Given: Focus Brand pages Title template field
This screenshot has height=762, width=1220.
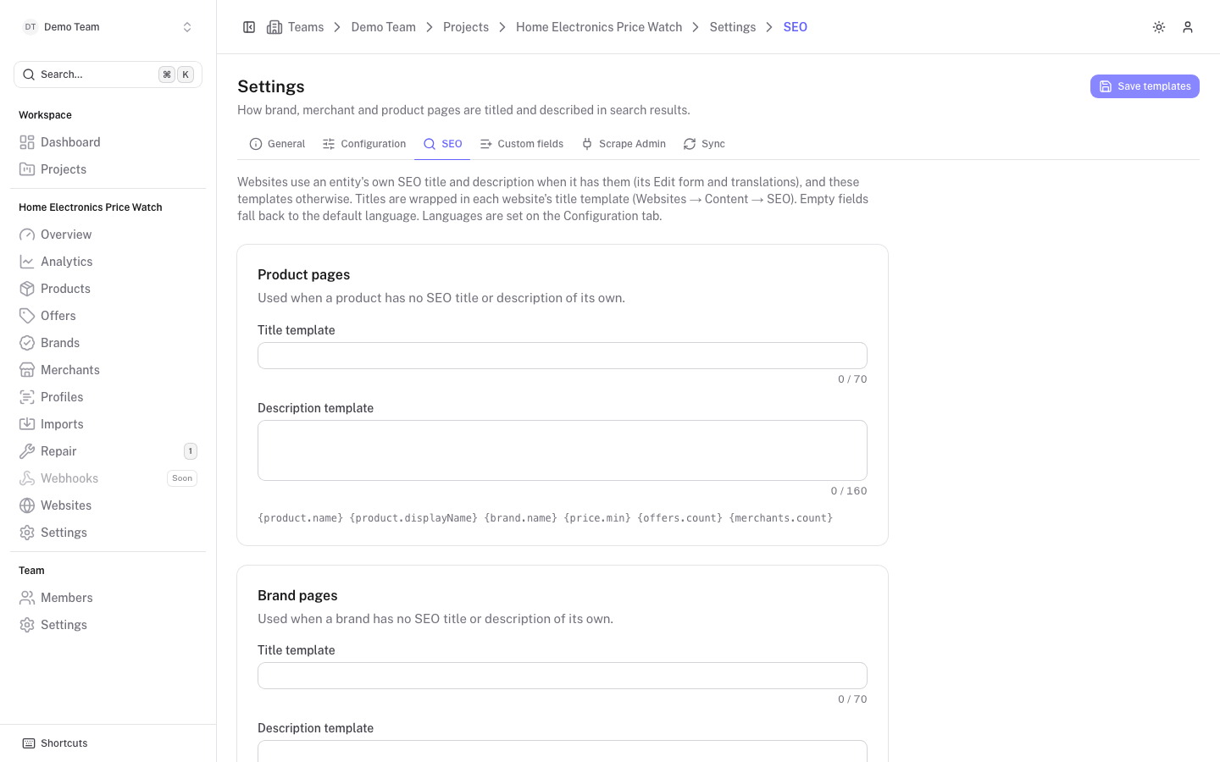Looking at the screenshot, I should pyautogui.click(x=563, y=676).
